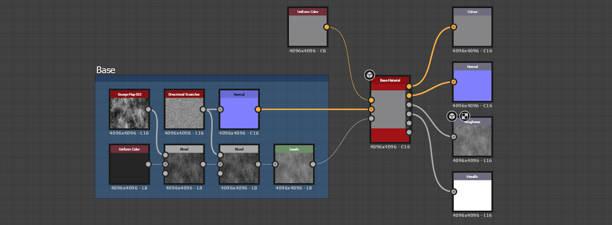Click output pin of the grey Uniform Color node

[326, 27]
